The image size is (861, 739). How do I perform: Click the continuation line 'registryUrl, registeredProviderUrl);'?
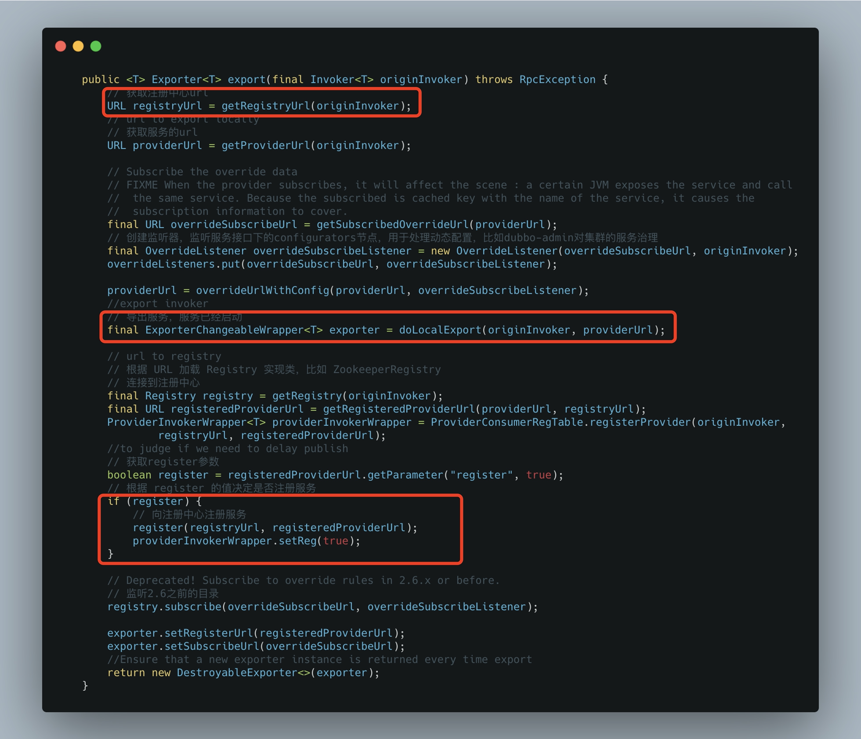click(272, 435)
